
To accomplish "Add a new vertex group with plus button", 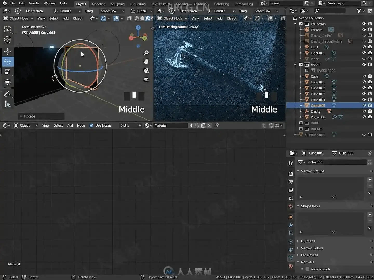I will 370,179.
